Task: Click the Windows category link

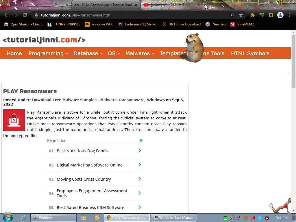Action: coord(156,100)
